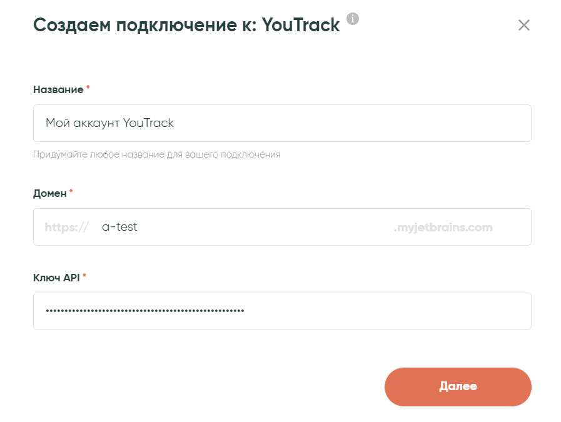Click the dialog heading Создаем подключение

(x=144, y=25)
